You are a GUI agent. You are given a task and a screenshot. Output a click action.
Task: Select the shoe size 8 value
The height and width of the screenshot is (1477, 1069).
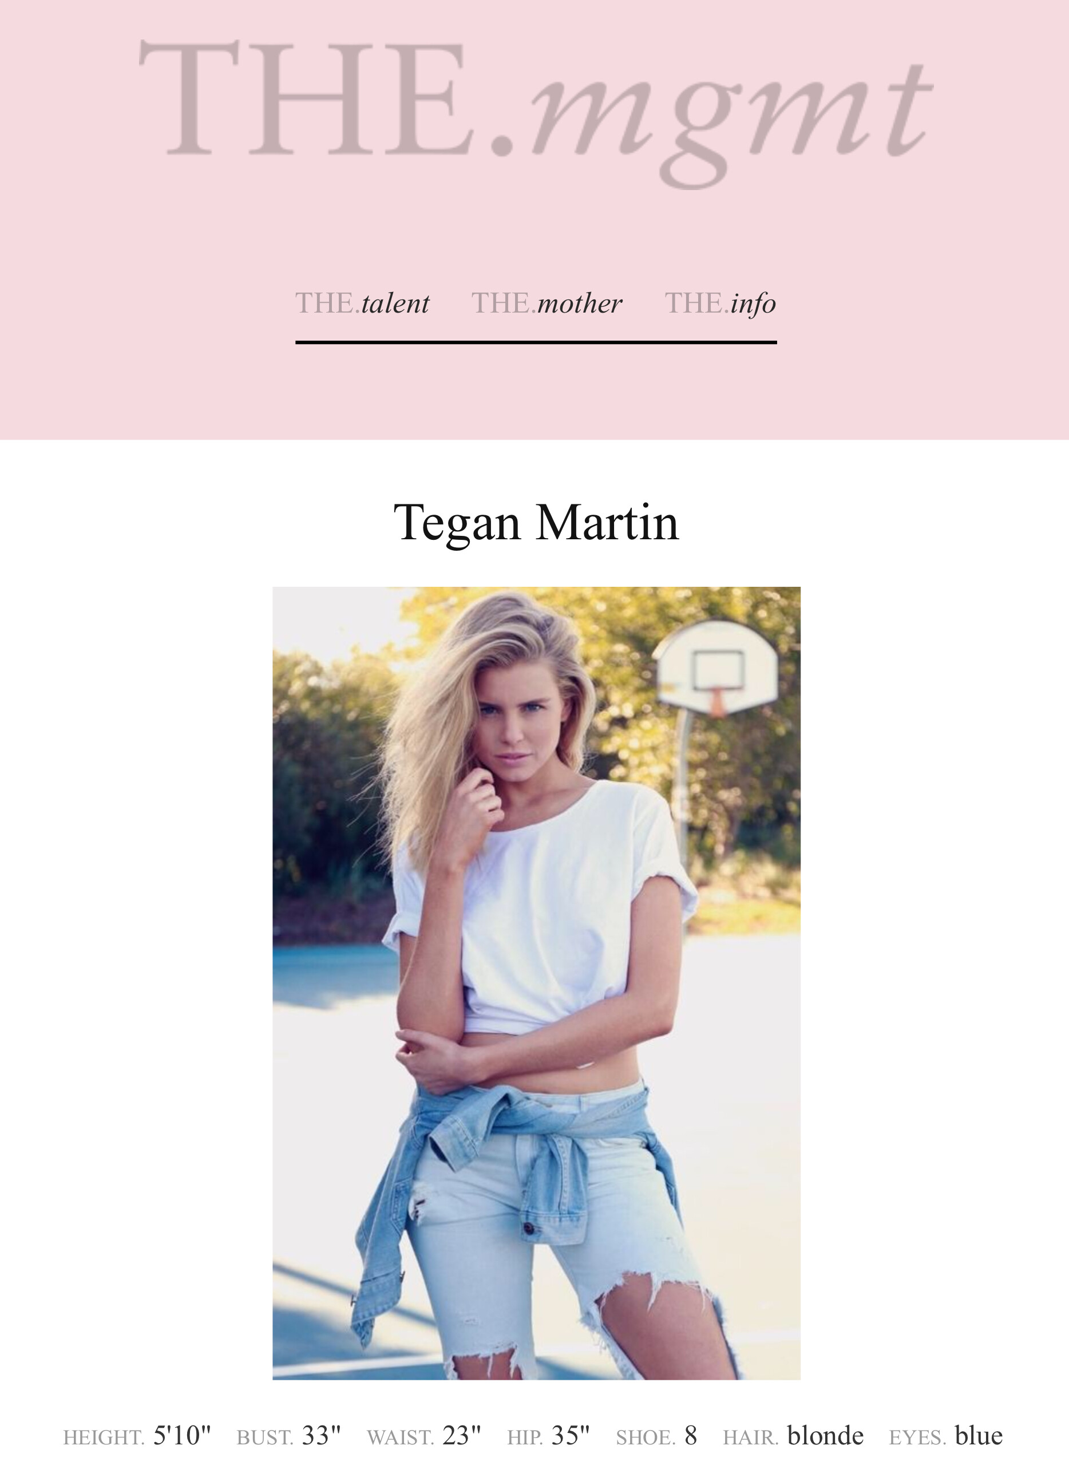691,1436
